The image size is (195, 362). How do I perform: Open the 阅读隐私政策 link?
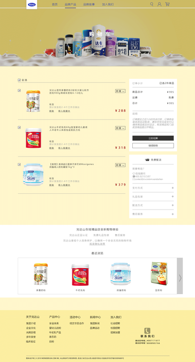(x=97, y=244)
